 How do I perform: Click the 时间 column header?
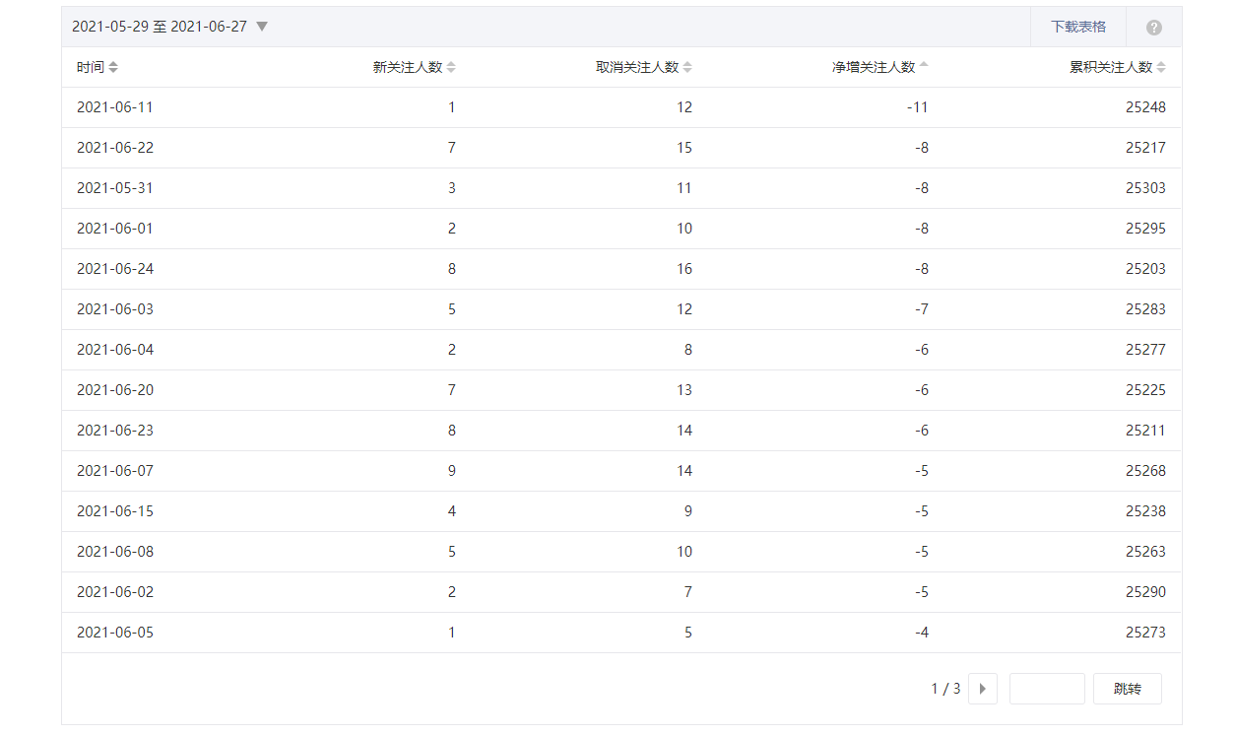coord(90,67)
